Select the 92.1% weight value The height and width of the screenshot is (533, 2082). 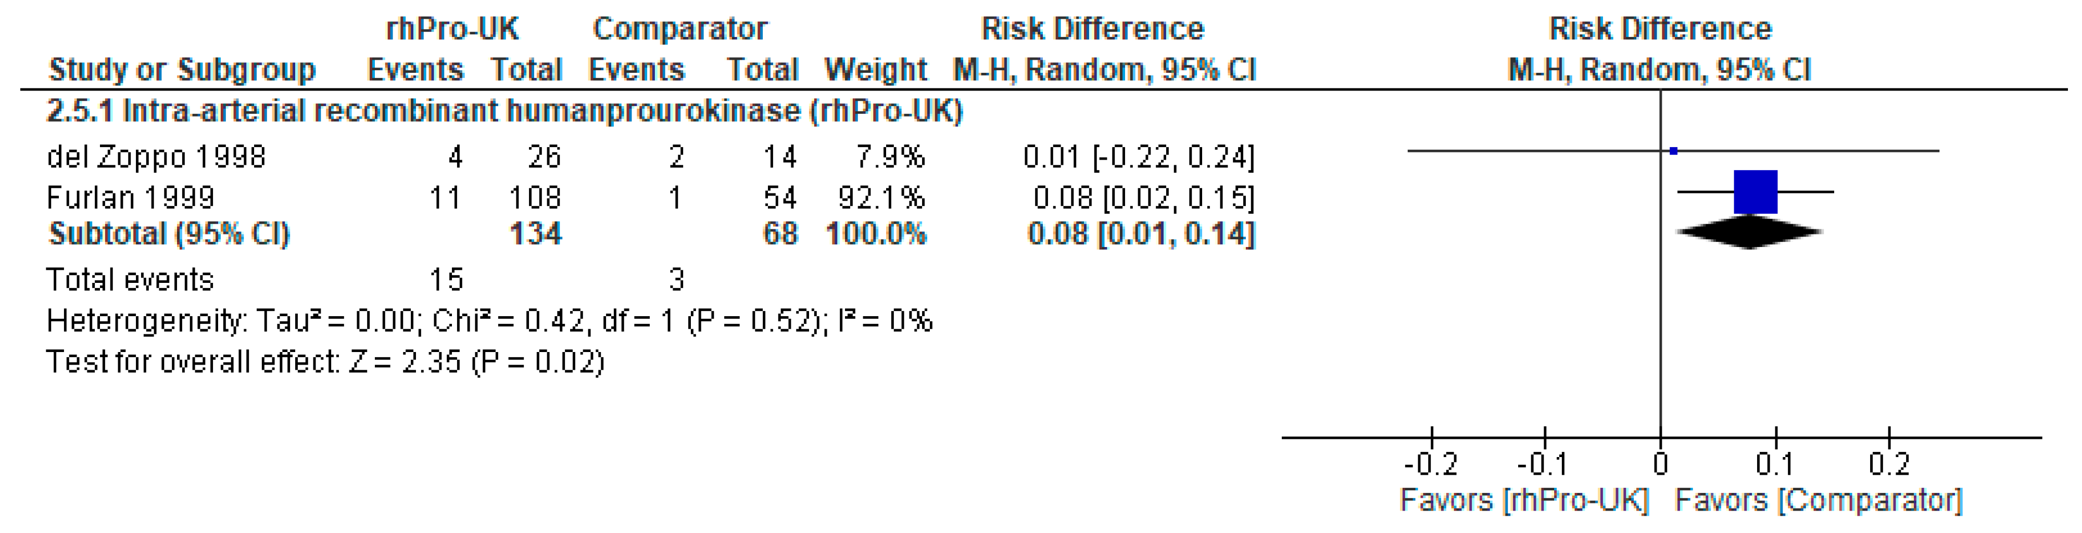tap(881, 198)
